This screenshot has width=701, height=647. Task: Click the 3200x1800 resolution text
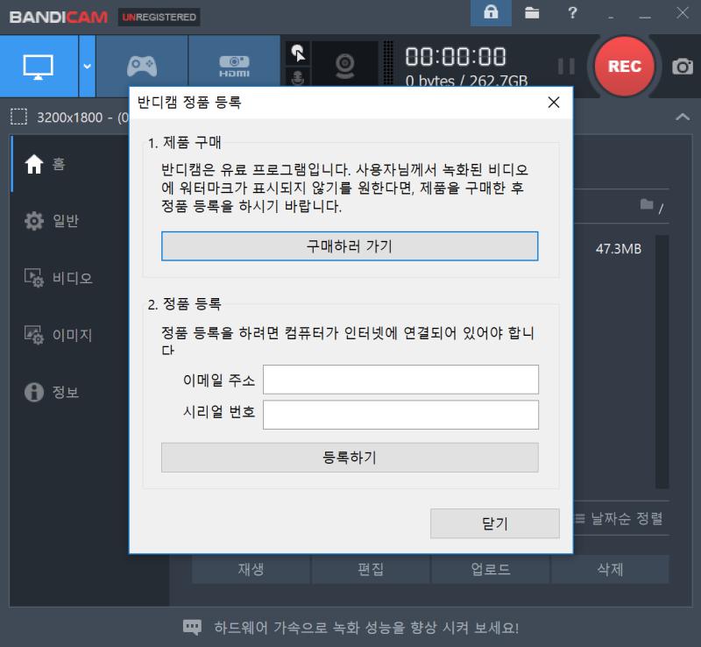[70, 117]
